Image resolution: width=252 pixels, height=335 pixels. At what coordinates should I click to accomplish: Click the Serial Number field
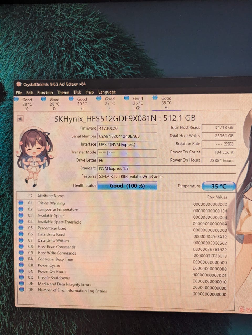coord(127,136)
